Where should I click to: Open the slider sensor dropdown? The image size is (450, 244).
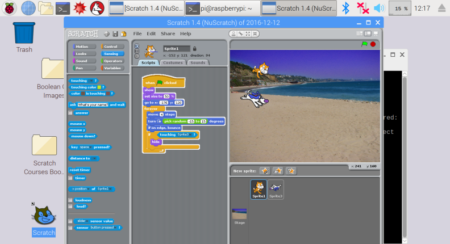(82, 221)
